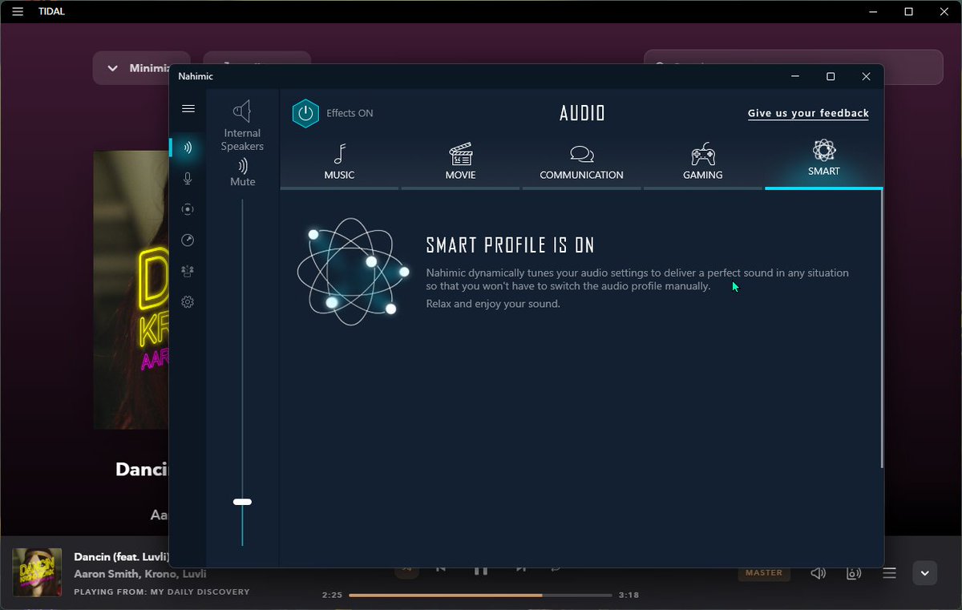Click the large album artwork in TIDAL
Viewport: 962px width, 610px height.
[x=131, y=289]
